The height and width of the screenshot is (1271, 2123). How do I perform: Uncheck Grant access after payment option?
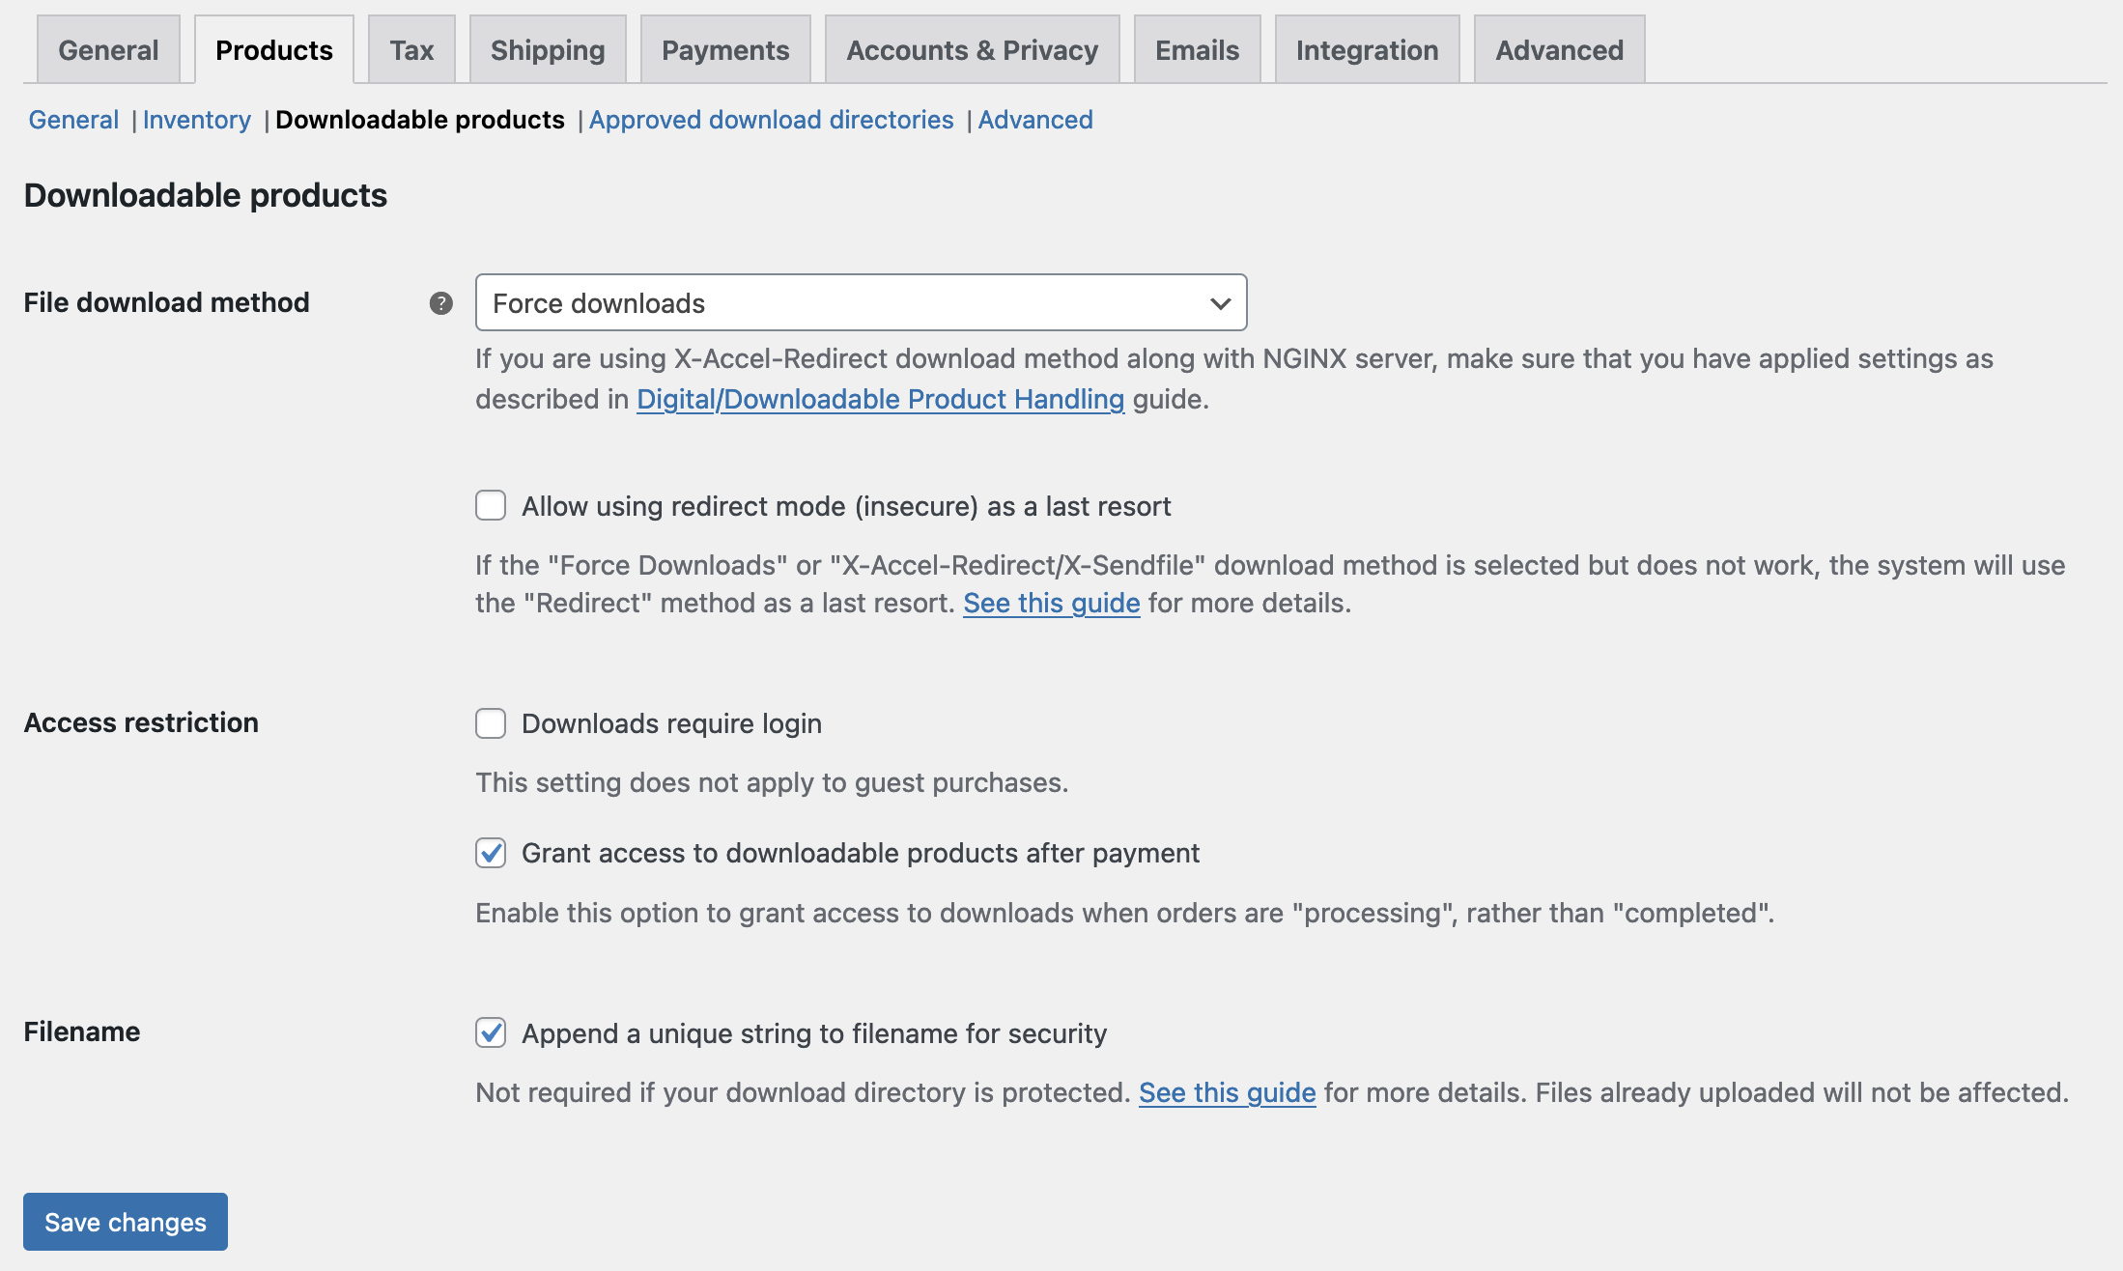tap(491, 853)
